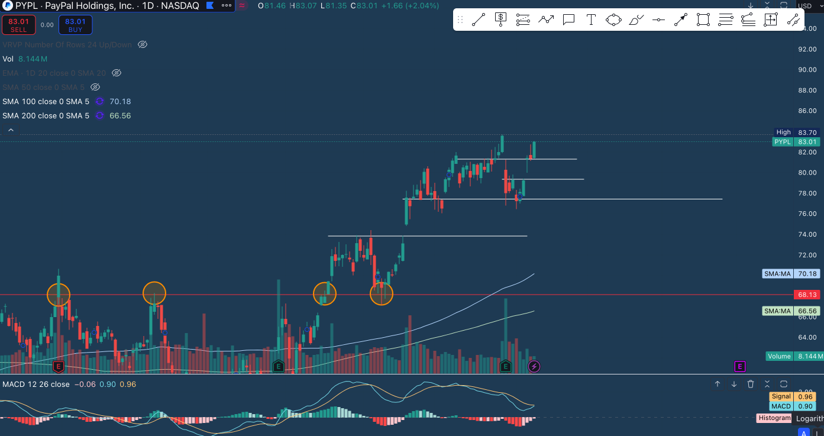The width and height of the screenshot is (824, 436).
Task: Select the ellipse drawing tool
Action: [613, 20]
